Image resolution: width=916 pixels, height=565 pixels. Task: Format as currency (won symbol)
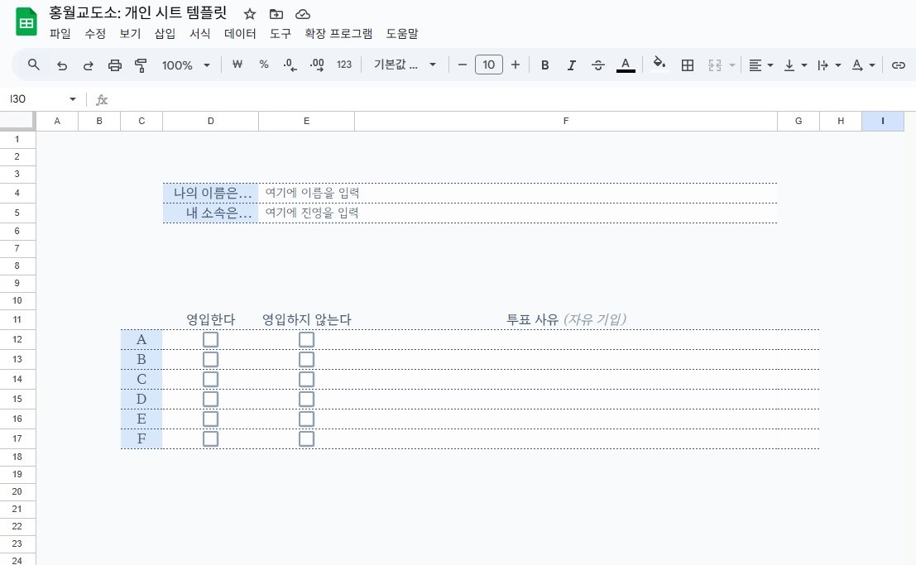point(237,65)
